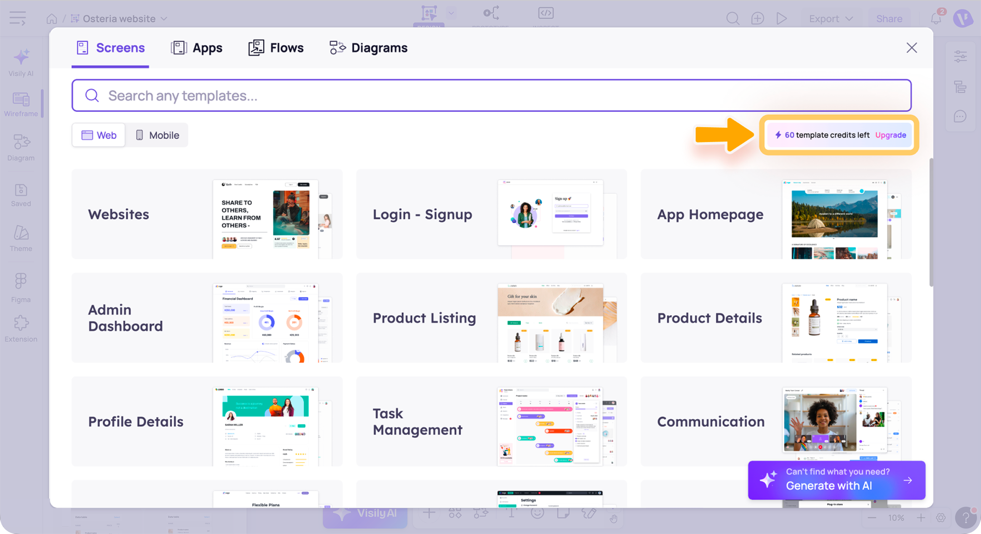Open the design mode dropdown chevron
The image size is (981, 534).
451,13
